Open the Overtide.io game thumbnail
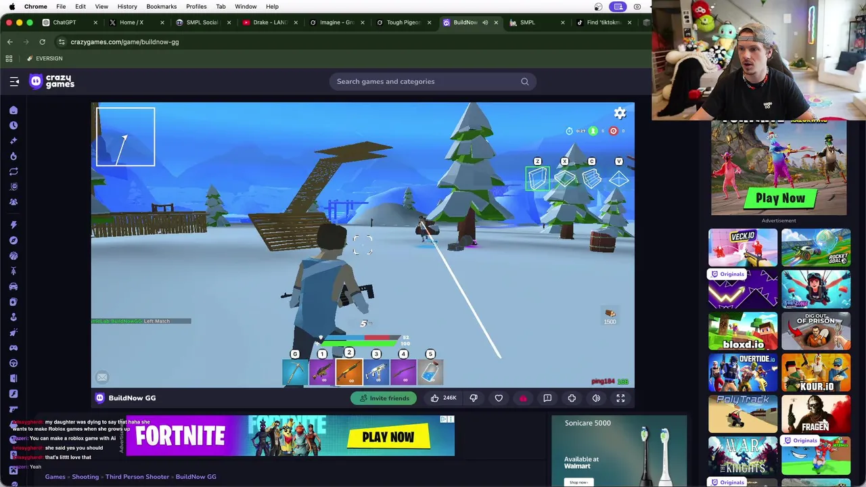 click(x=743, y=373)
